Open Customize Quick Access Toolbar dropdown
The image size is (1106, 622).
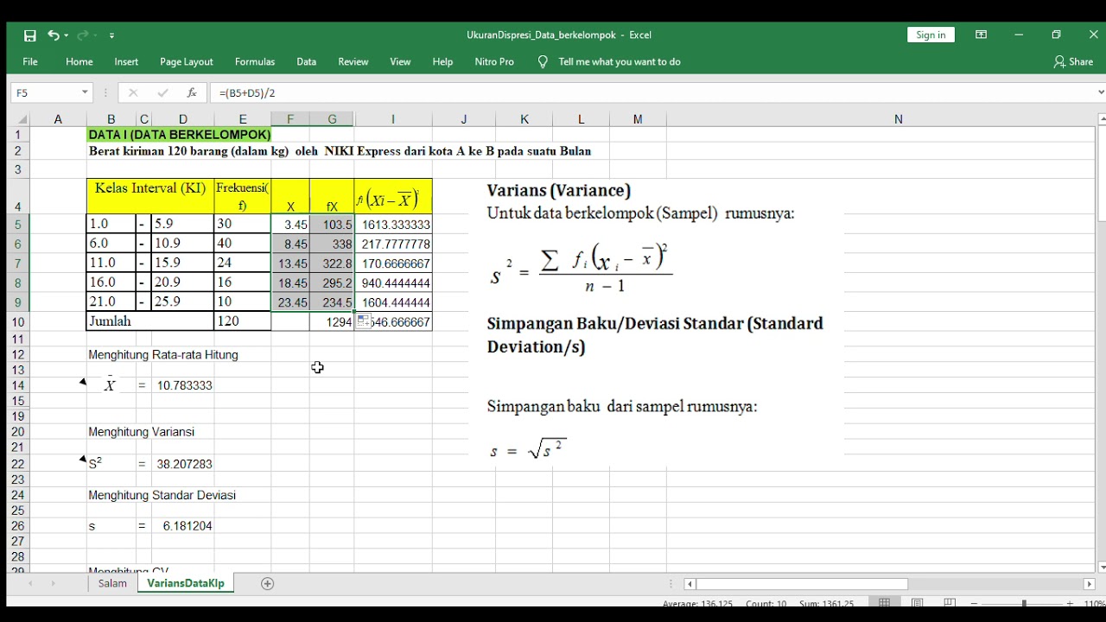(x=111, y=35)
